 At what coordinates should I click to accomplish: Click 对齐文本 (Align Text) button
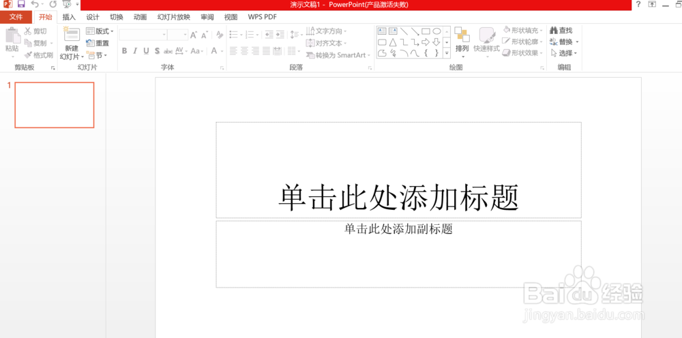326,43
